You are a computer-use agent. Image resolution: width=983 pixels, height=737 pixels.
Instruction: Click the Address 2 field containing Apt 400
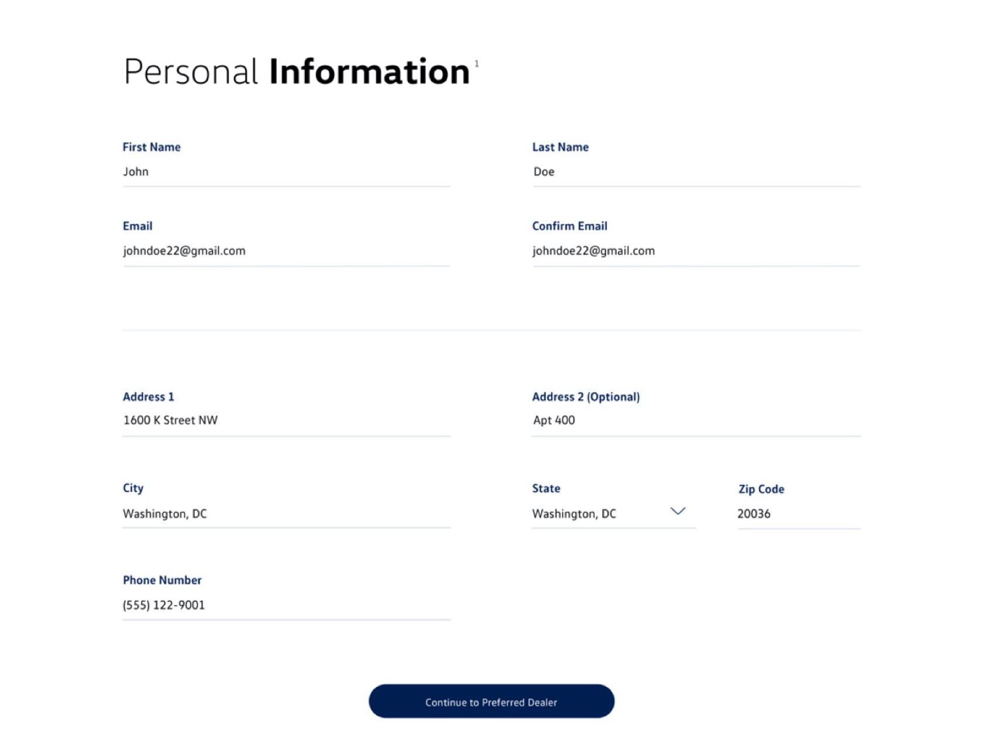(x=696, y=421)
